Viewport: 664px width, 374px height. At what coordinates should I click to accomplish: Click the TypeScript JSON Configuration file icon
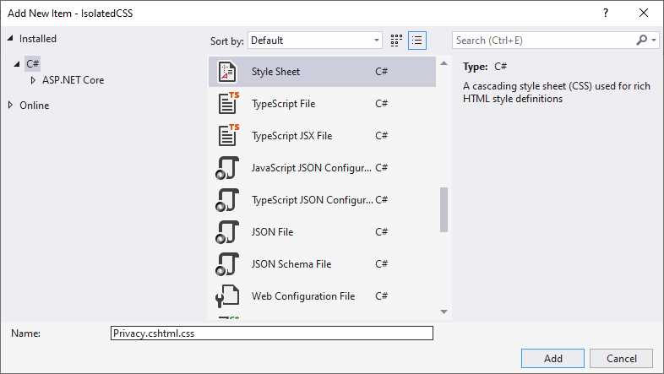(x=227, y=200)
